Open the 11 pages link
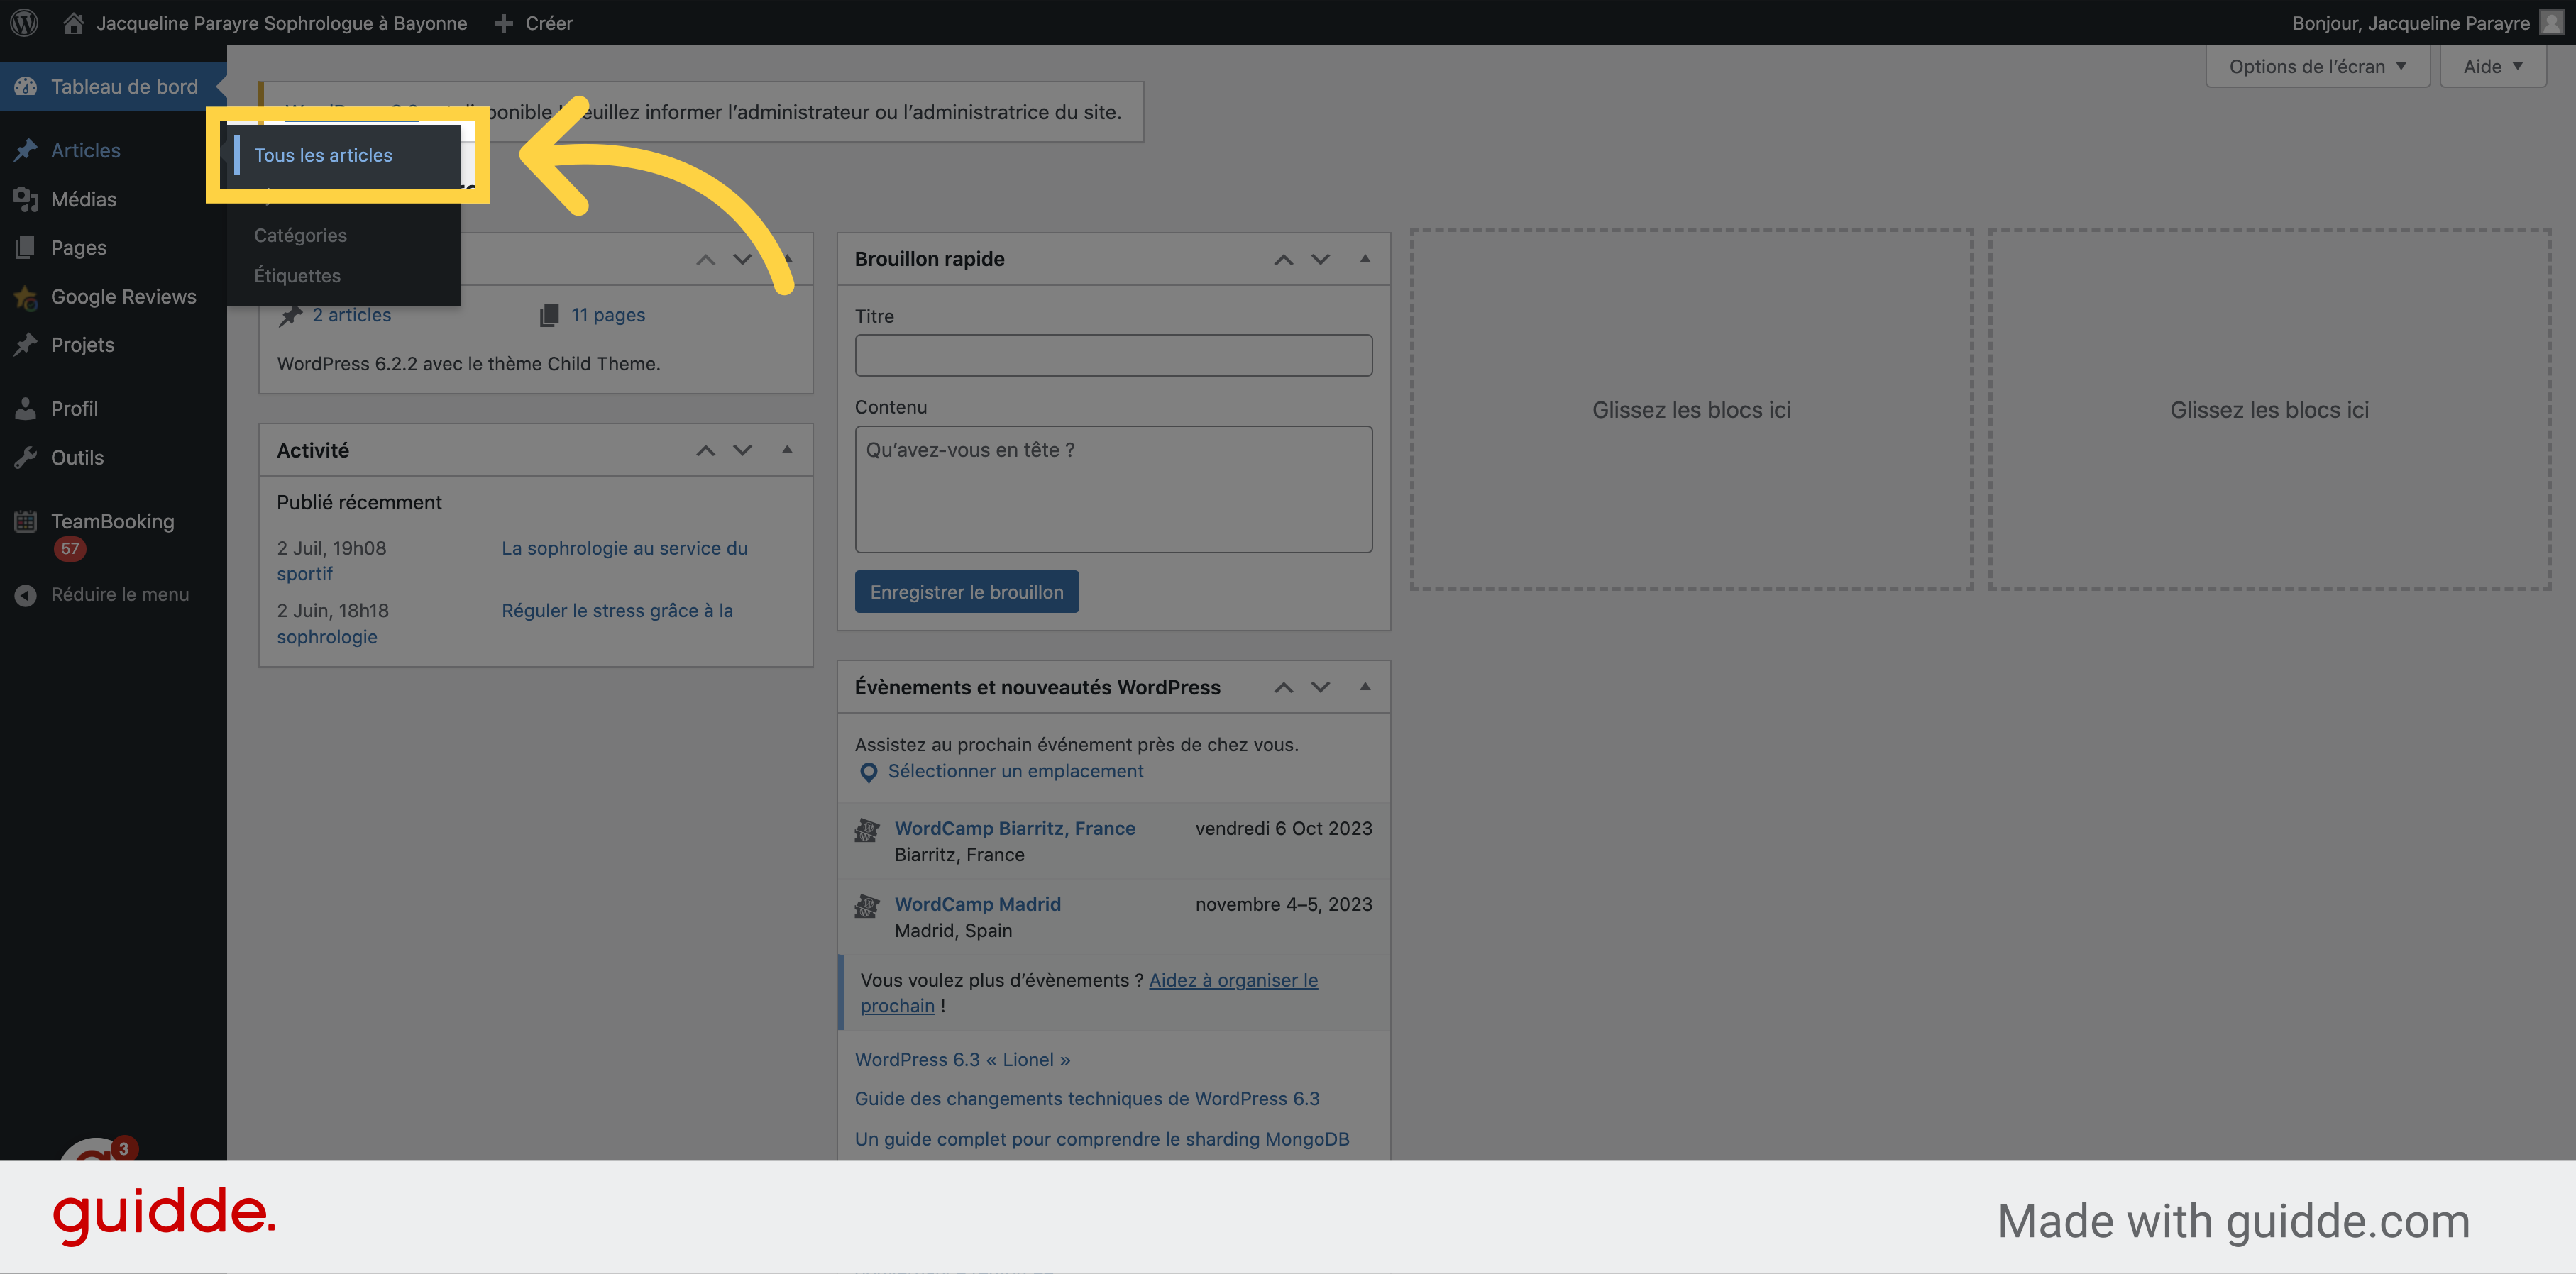Image resolution: width=2576 pixels, height=1274 pixels. [x=608, y=315]
